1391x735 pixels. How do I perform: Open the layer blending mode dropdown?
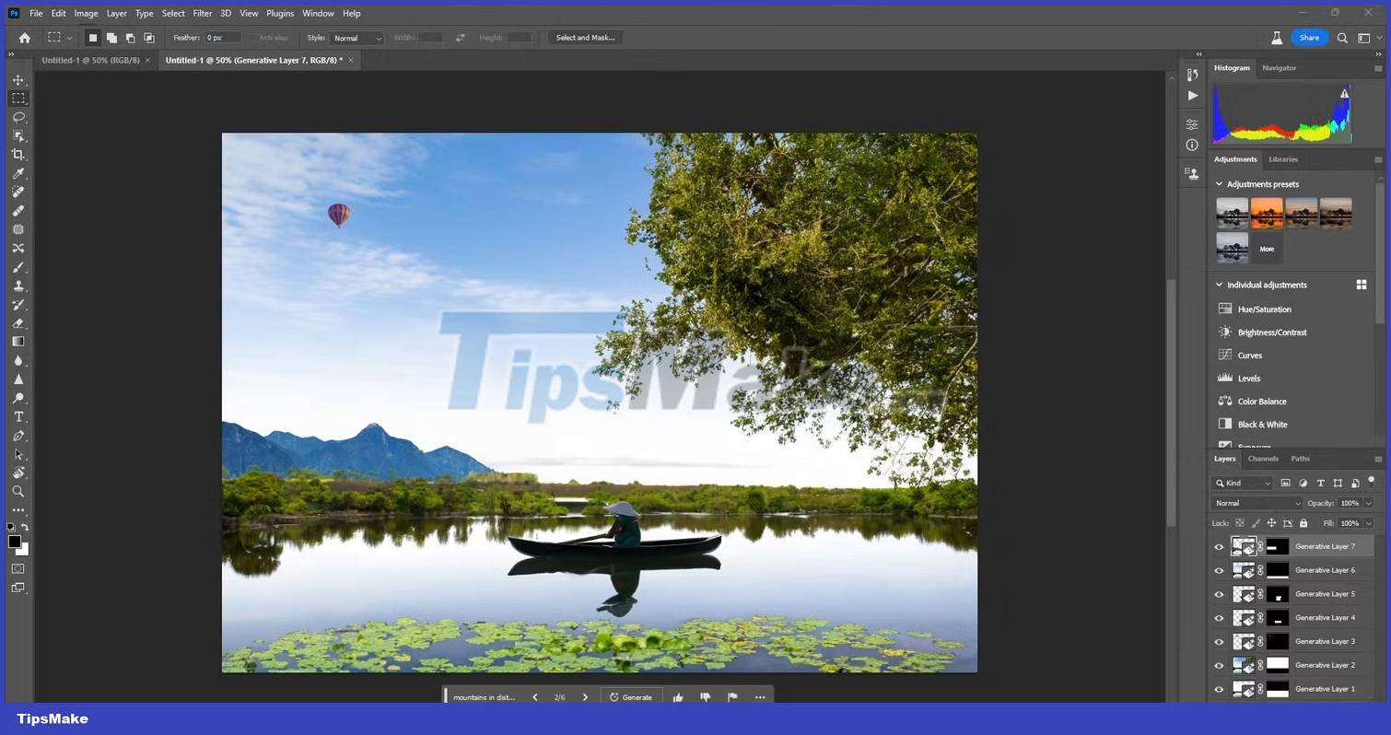(x=1256, y=503)
